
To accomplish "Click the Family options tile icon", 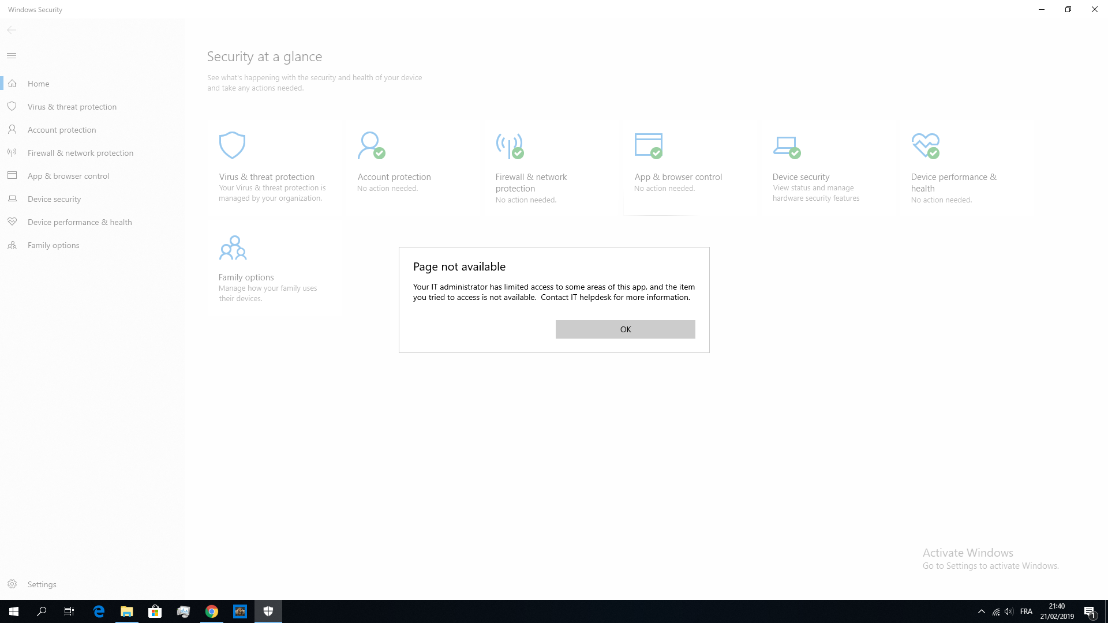I will point(233,248).
